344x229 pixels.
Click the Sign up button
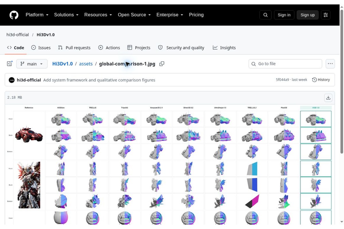308,15
